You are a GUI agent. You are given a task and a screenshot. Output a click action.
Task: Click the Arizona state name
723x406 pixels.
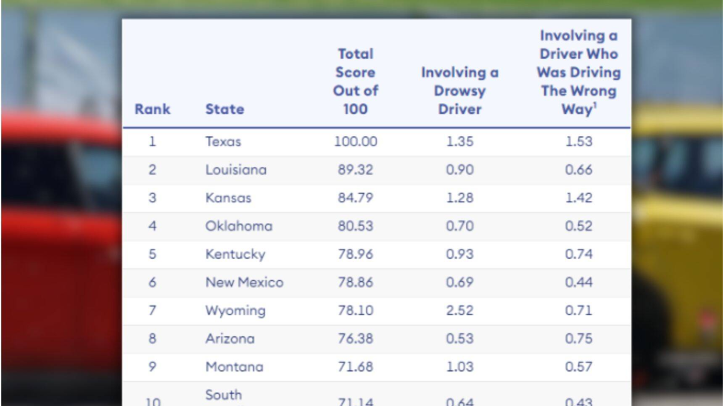point(230,339)
